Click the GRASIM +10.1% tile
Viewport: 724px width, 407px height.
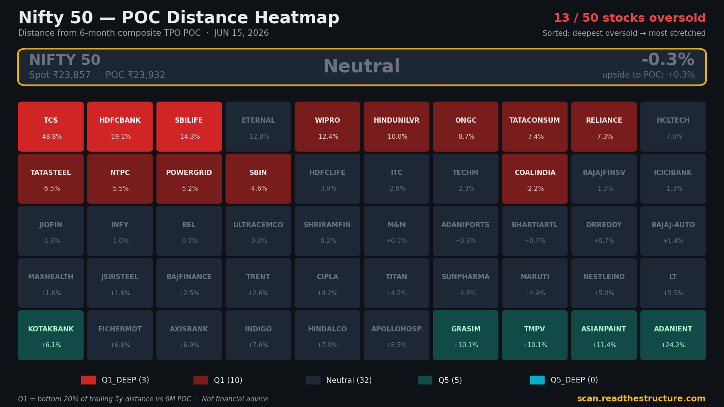click(466, 335)
